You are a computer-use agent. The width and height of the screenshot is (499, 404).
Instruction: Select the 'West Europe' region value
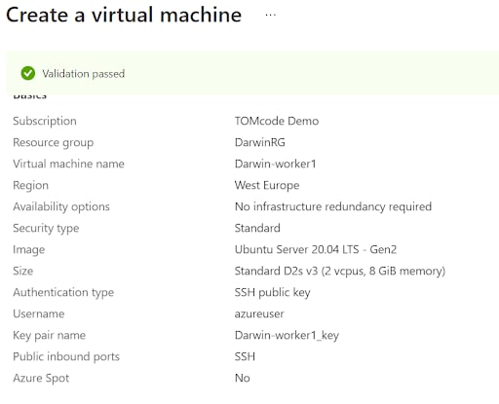point(267,185)
